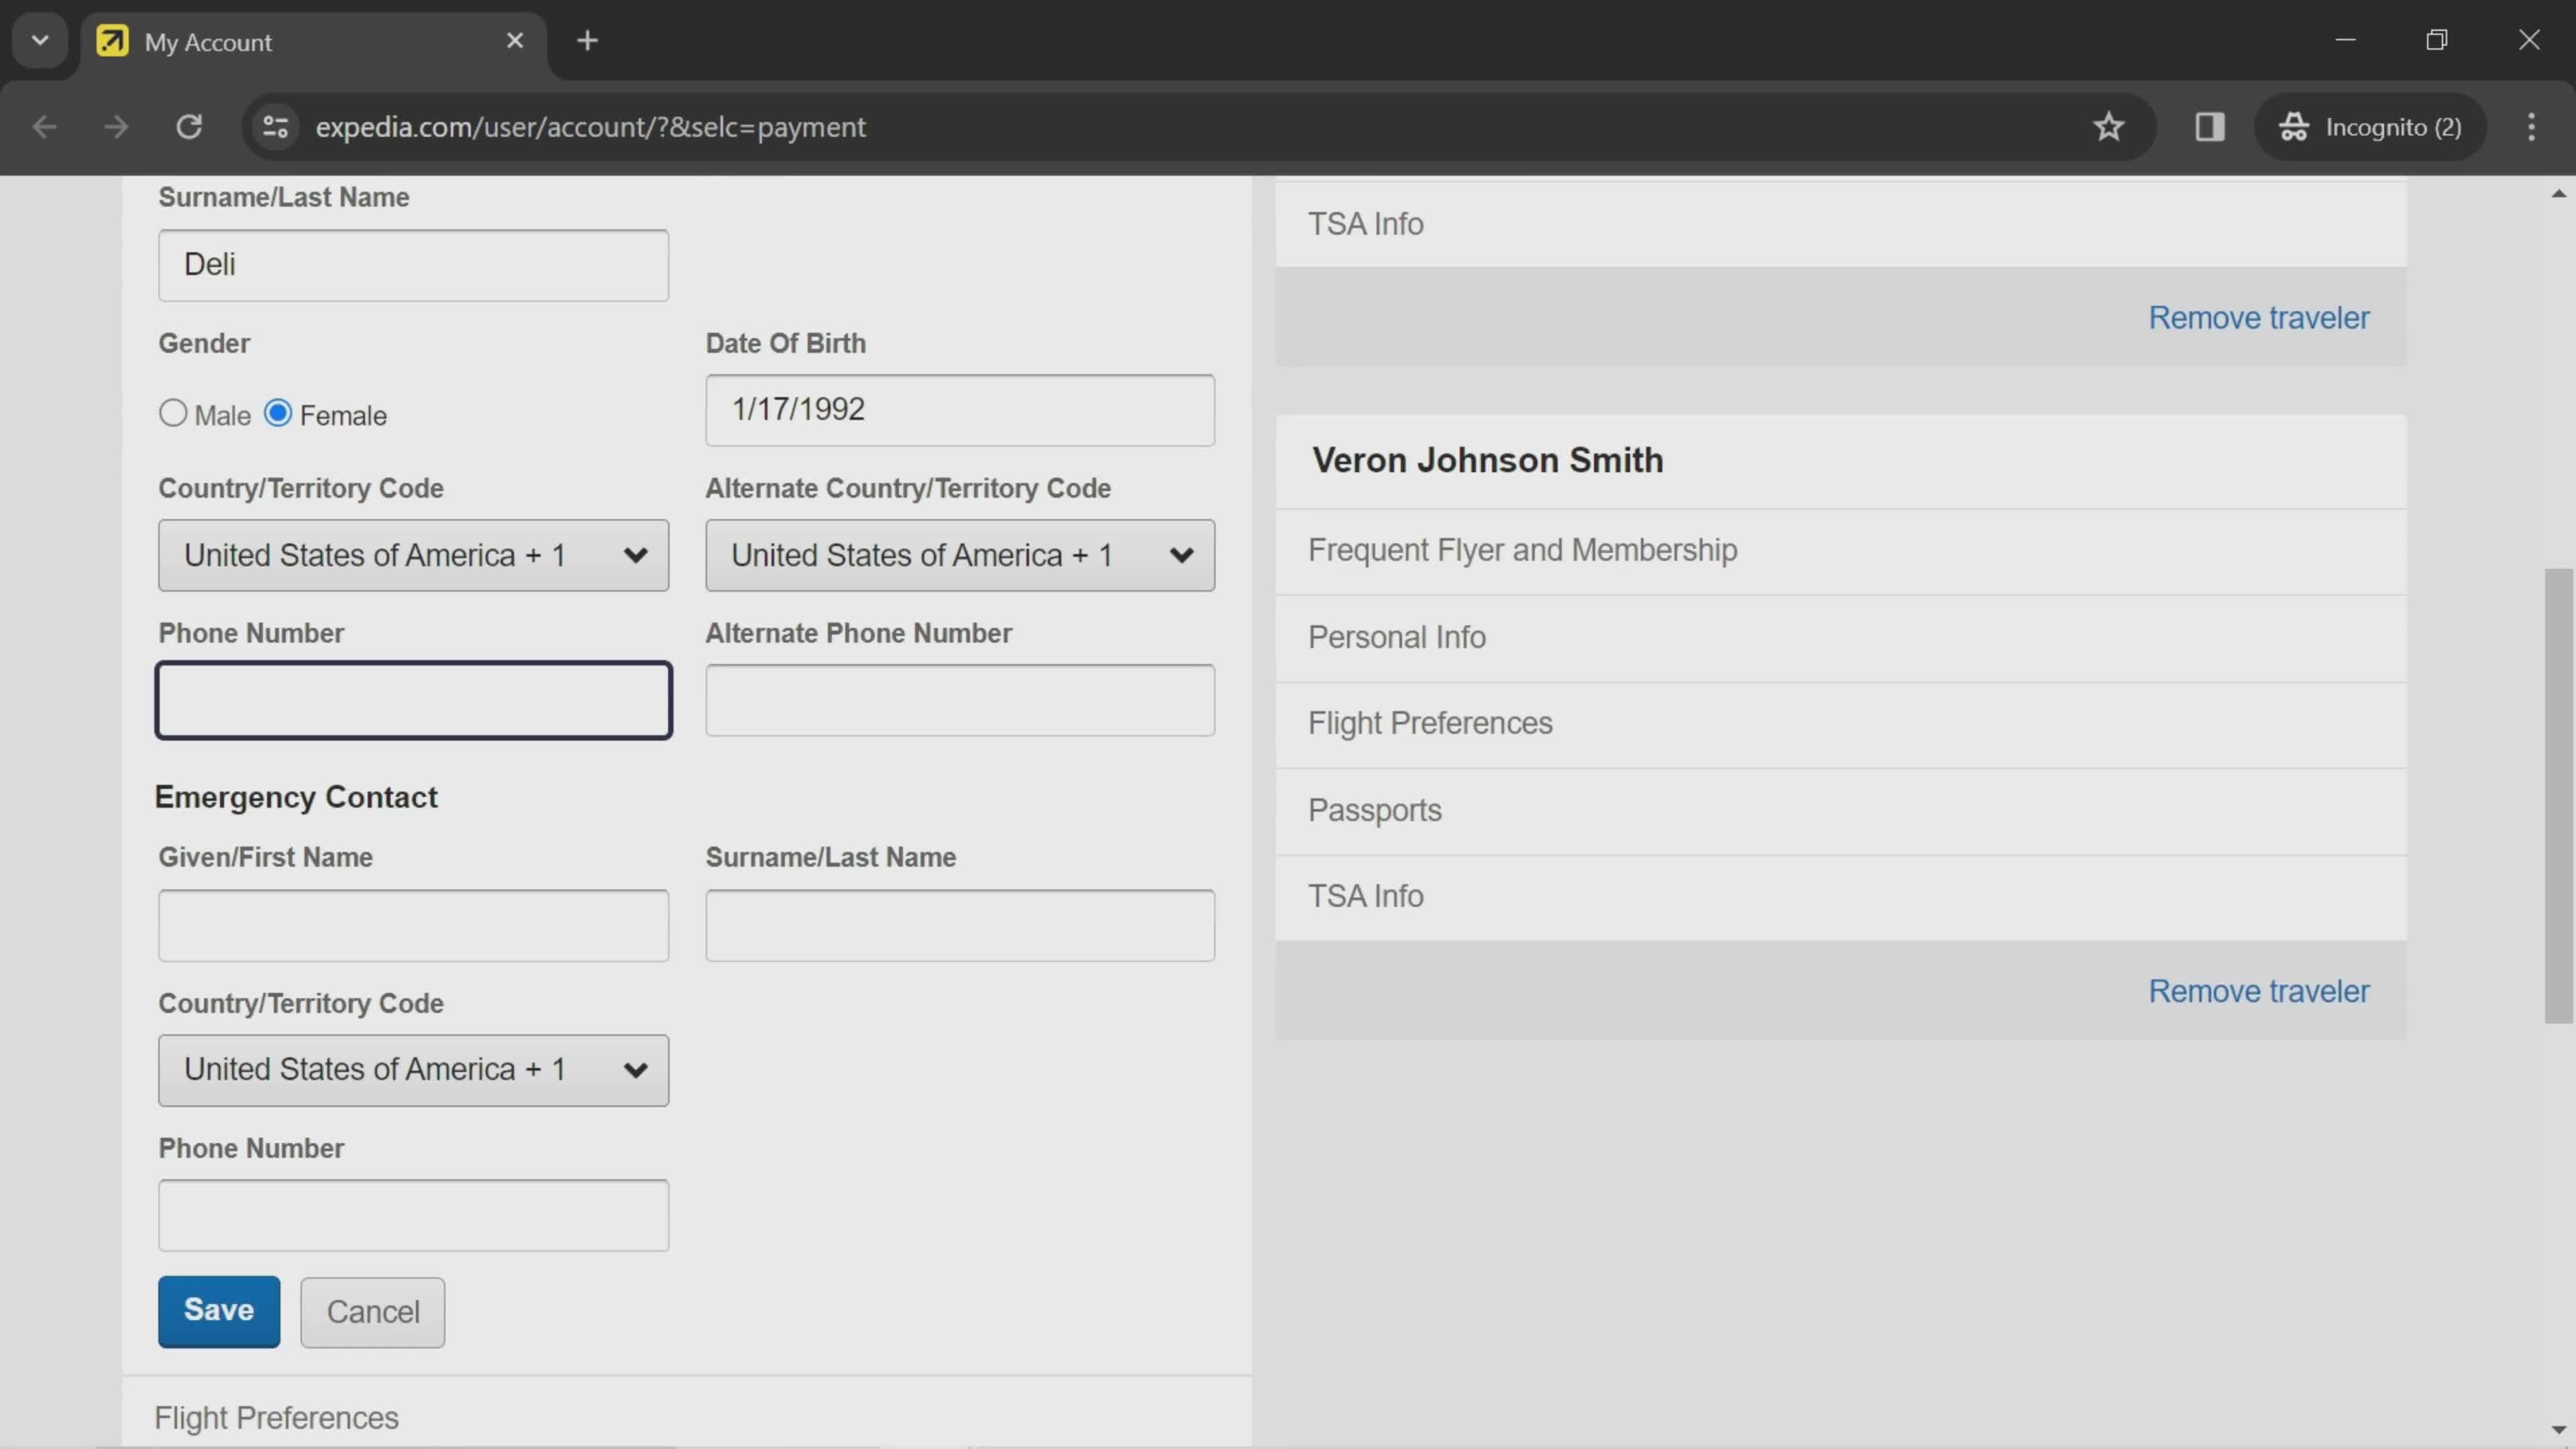Select the My Account browser tab
The width and height of the screenshot is (2576, 1449).
click(x=314, y=42)
